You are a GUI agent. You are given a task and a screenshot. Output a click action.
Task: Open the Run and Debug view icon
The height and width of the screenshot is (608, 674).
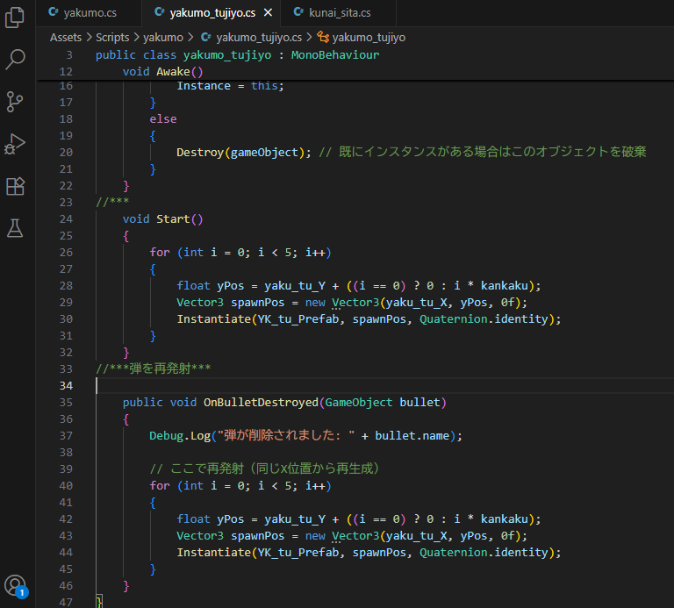click(15, 144)
